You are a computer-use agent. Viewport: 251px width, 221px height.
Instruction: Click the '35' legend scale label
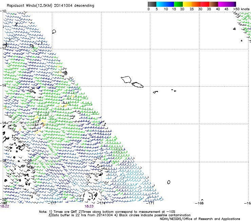tap(209, 9)
